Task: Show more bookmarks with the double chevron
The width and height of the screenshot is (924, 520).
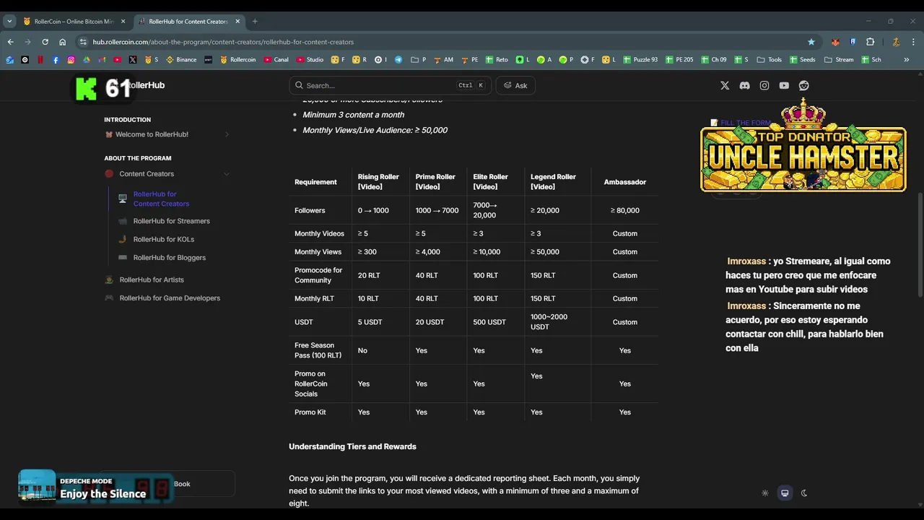Action: [x=907, y=60]
